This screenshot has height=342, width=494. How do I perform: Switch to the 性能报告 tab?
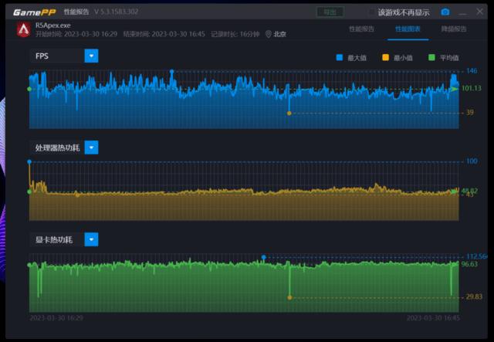(362, 29)
